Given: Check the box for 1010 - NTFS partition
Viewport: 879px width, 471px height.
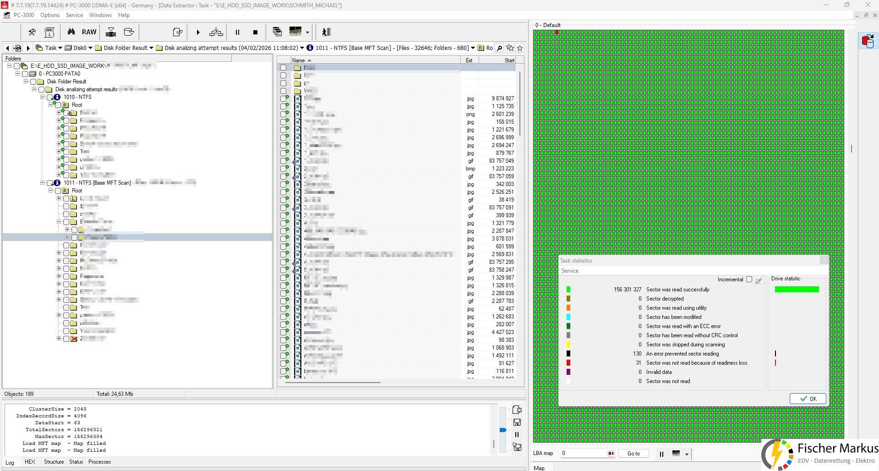Looking at the screenshot, I should 50,97.
